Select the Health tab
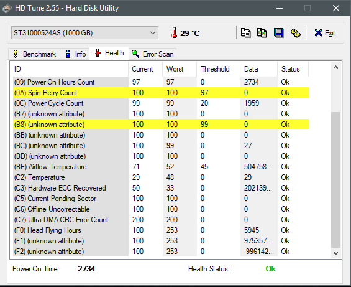This screenshot has width=351, height=287. pos(109,53)
